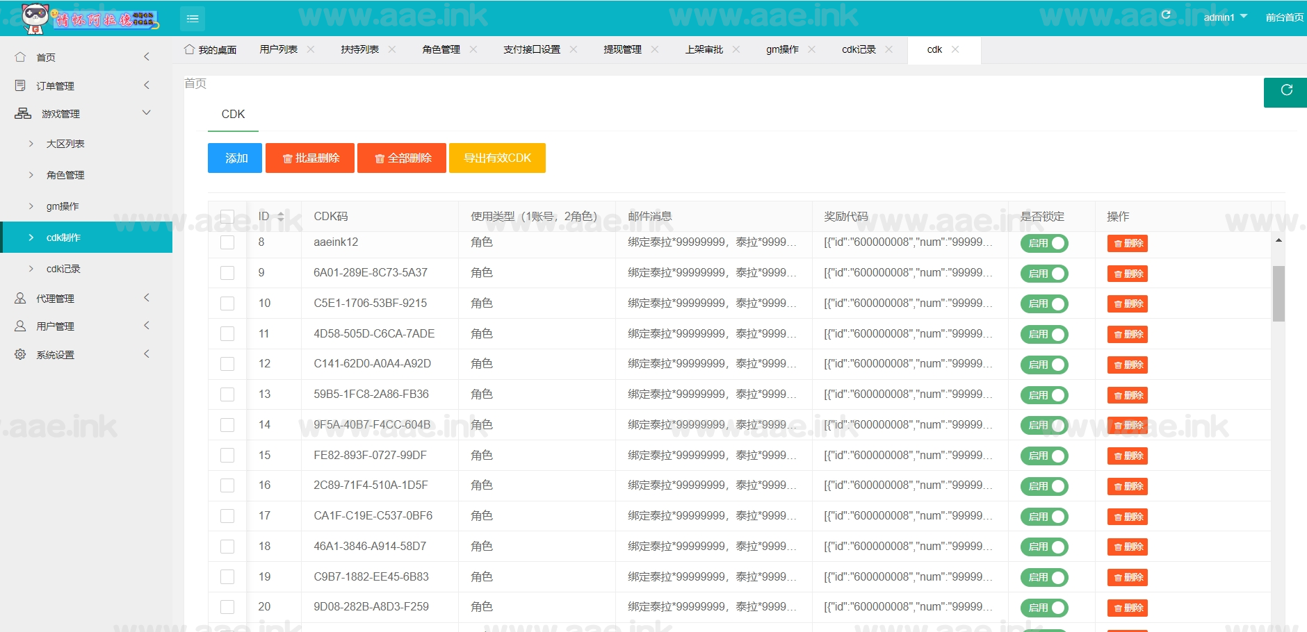This screenshot has height=632, width=1307.
Task: Click the sidebar collapse hamburger icon
Action: coord(193,19)
